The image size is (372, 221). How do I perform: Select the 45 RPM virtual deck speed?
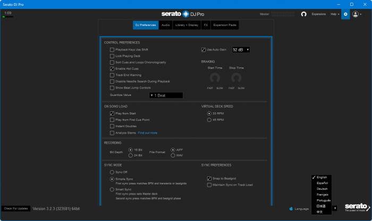tap(209, 120)
